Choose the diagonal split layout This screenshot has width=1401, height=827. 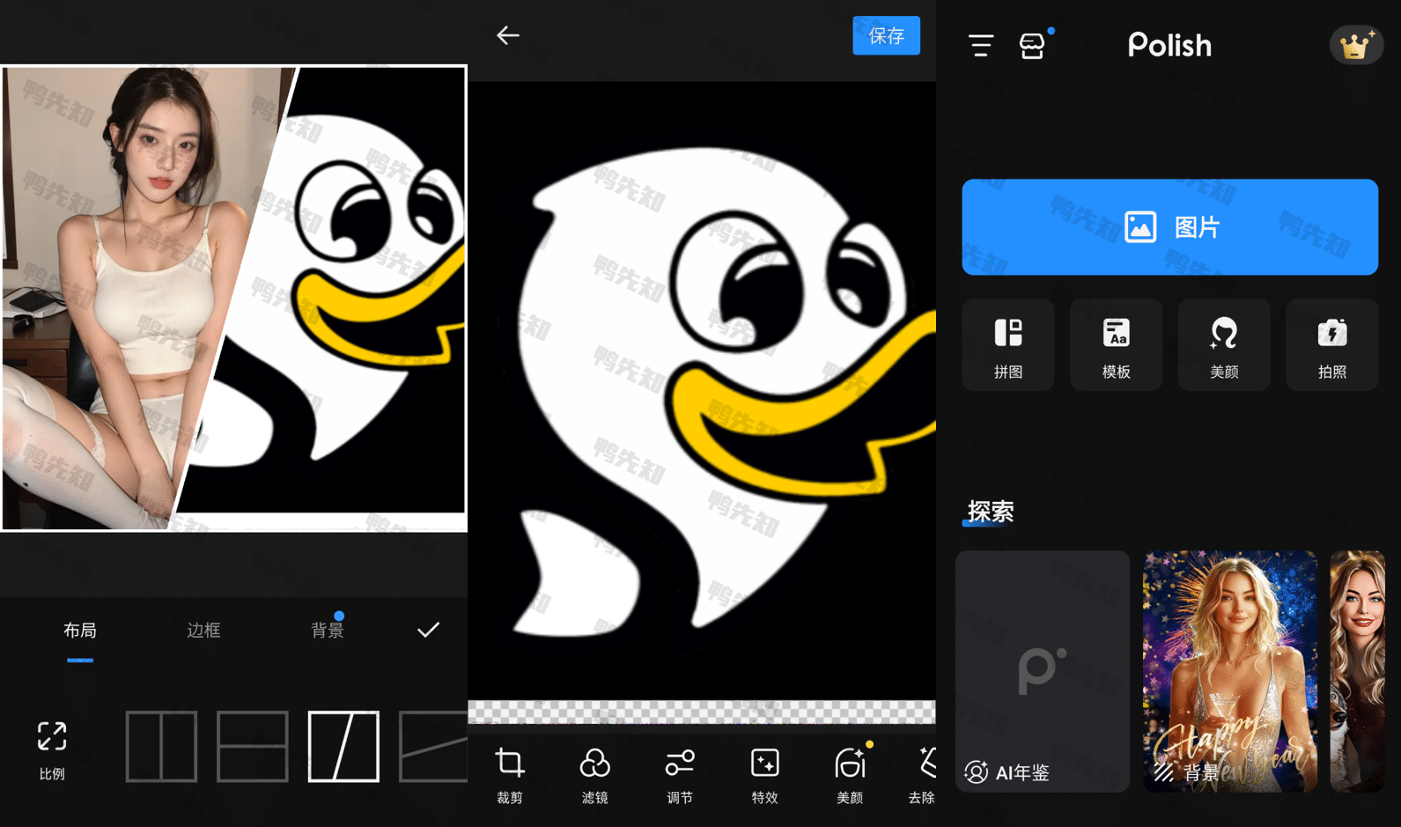(343, 746)
